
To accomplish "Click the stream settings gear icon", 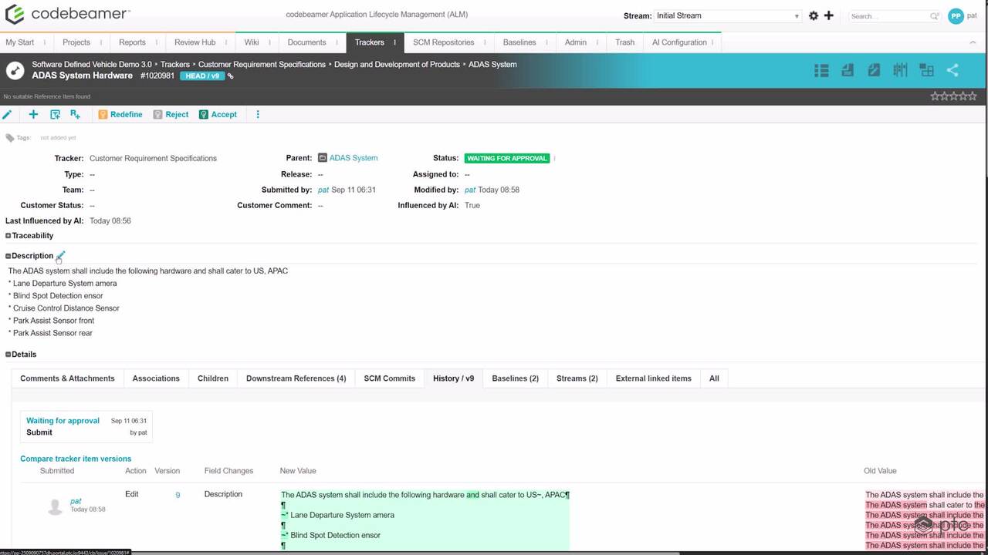I will pyautogui.click(x=814, y=15).
